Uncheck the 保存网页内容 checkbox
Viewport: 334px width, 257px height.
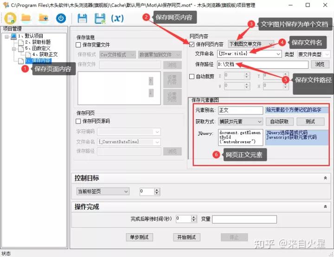click(x=192, y=44)
